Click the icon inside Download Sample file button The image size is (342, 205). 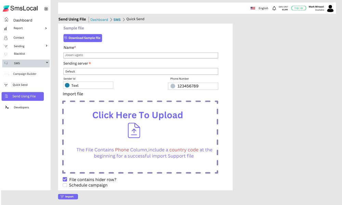point(66,38)
